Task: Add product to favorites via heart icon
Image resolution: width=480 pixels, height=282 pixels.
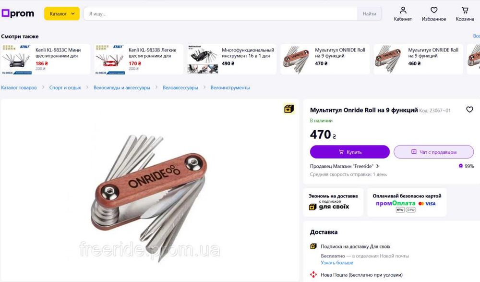Action: pos(469,110)
